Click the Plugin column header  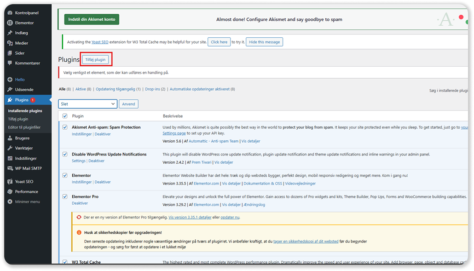click(78, 116)
